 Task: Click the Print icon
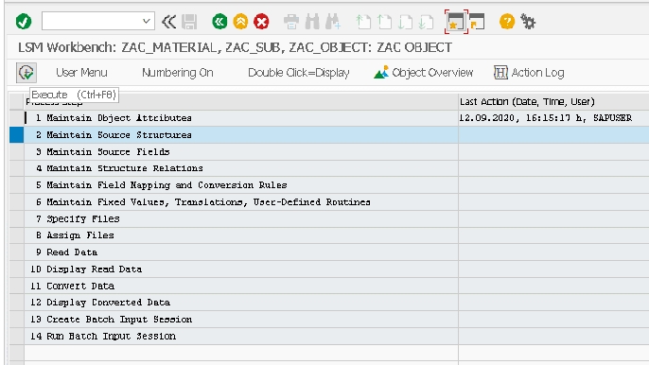pos(291,22)
